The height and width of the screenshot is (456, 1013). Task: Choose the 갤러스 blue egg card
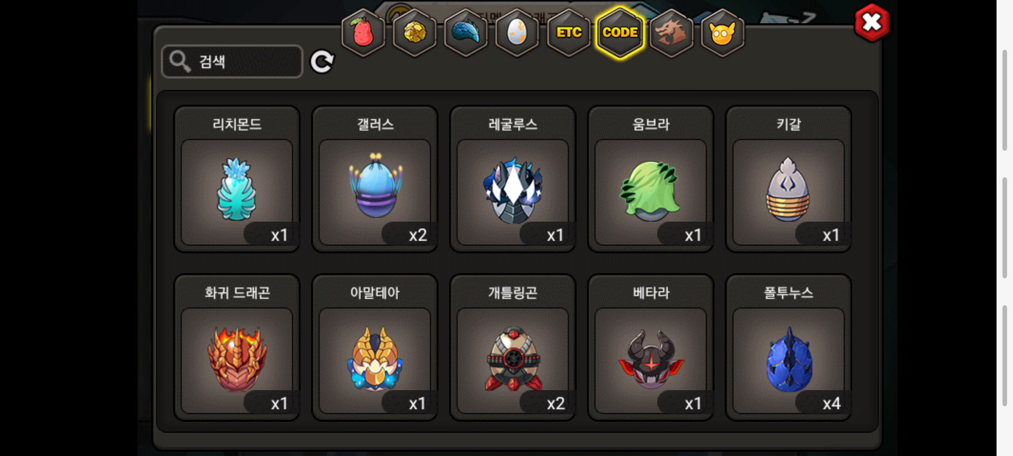[375, 179]
